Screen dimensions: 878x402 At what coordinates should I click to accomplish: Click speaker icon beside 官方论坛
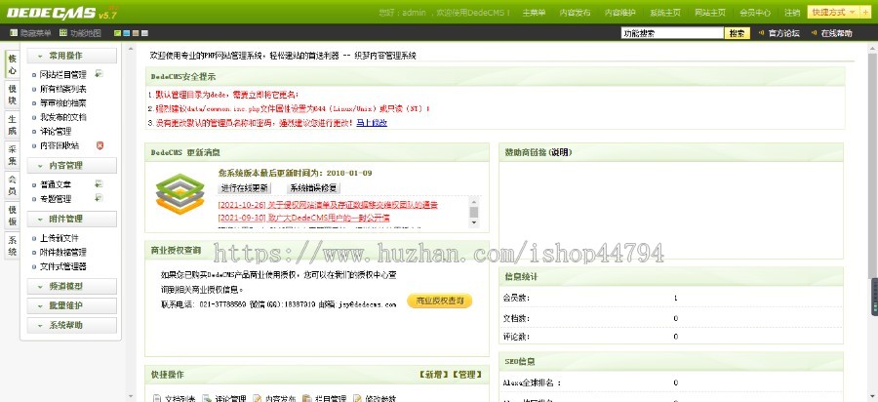(762, 33)
